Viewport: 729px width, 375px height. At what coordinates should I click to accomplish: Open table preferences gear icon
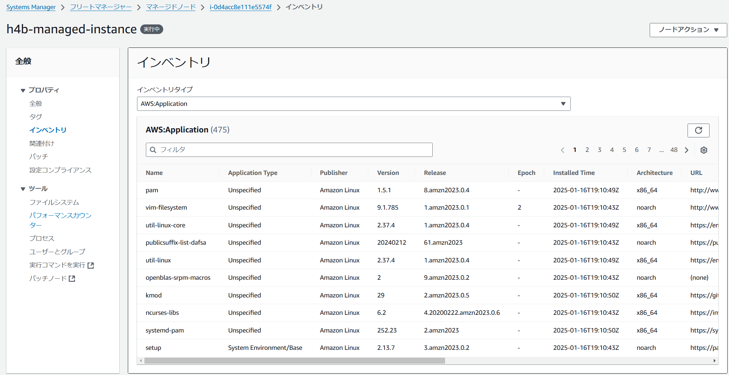click(x=704, y=150)
